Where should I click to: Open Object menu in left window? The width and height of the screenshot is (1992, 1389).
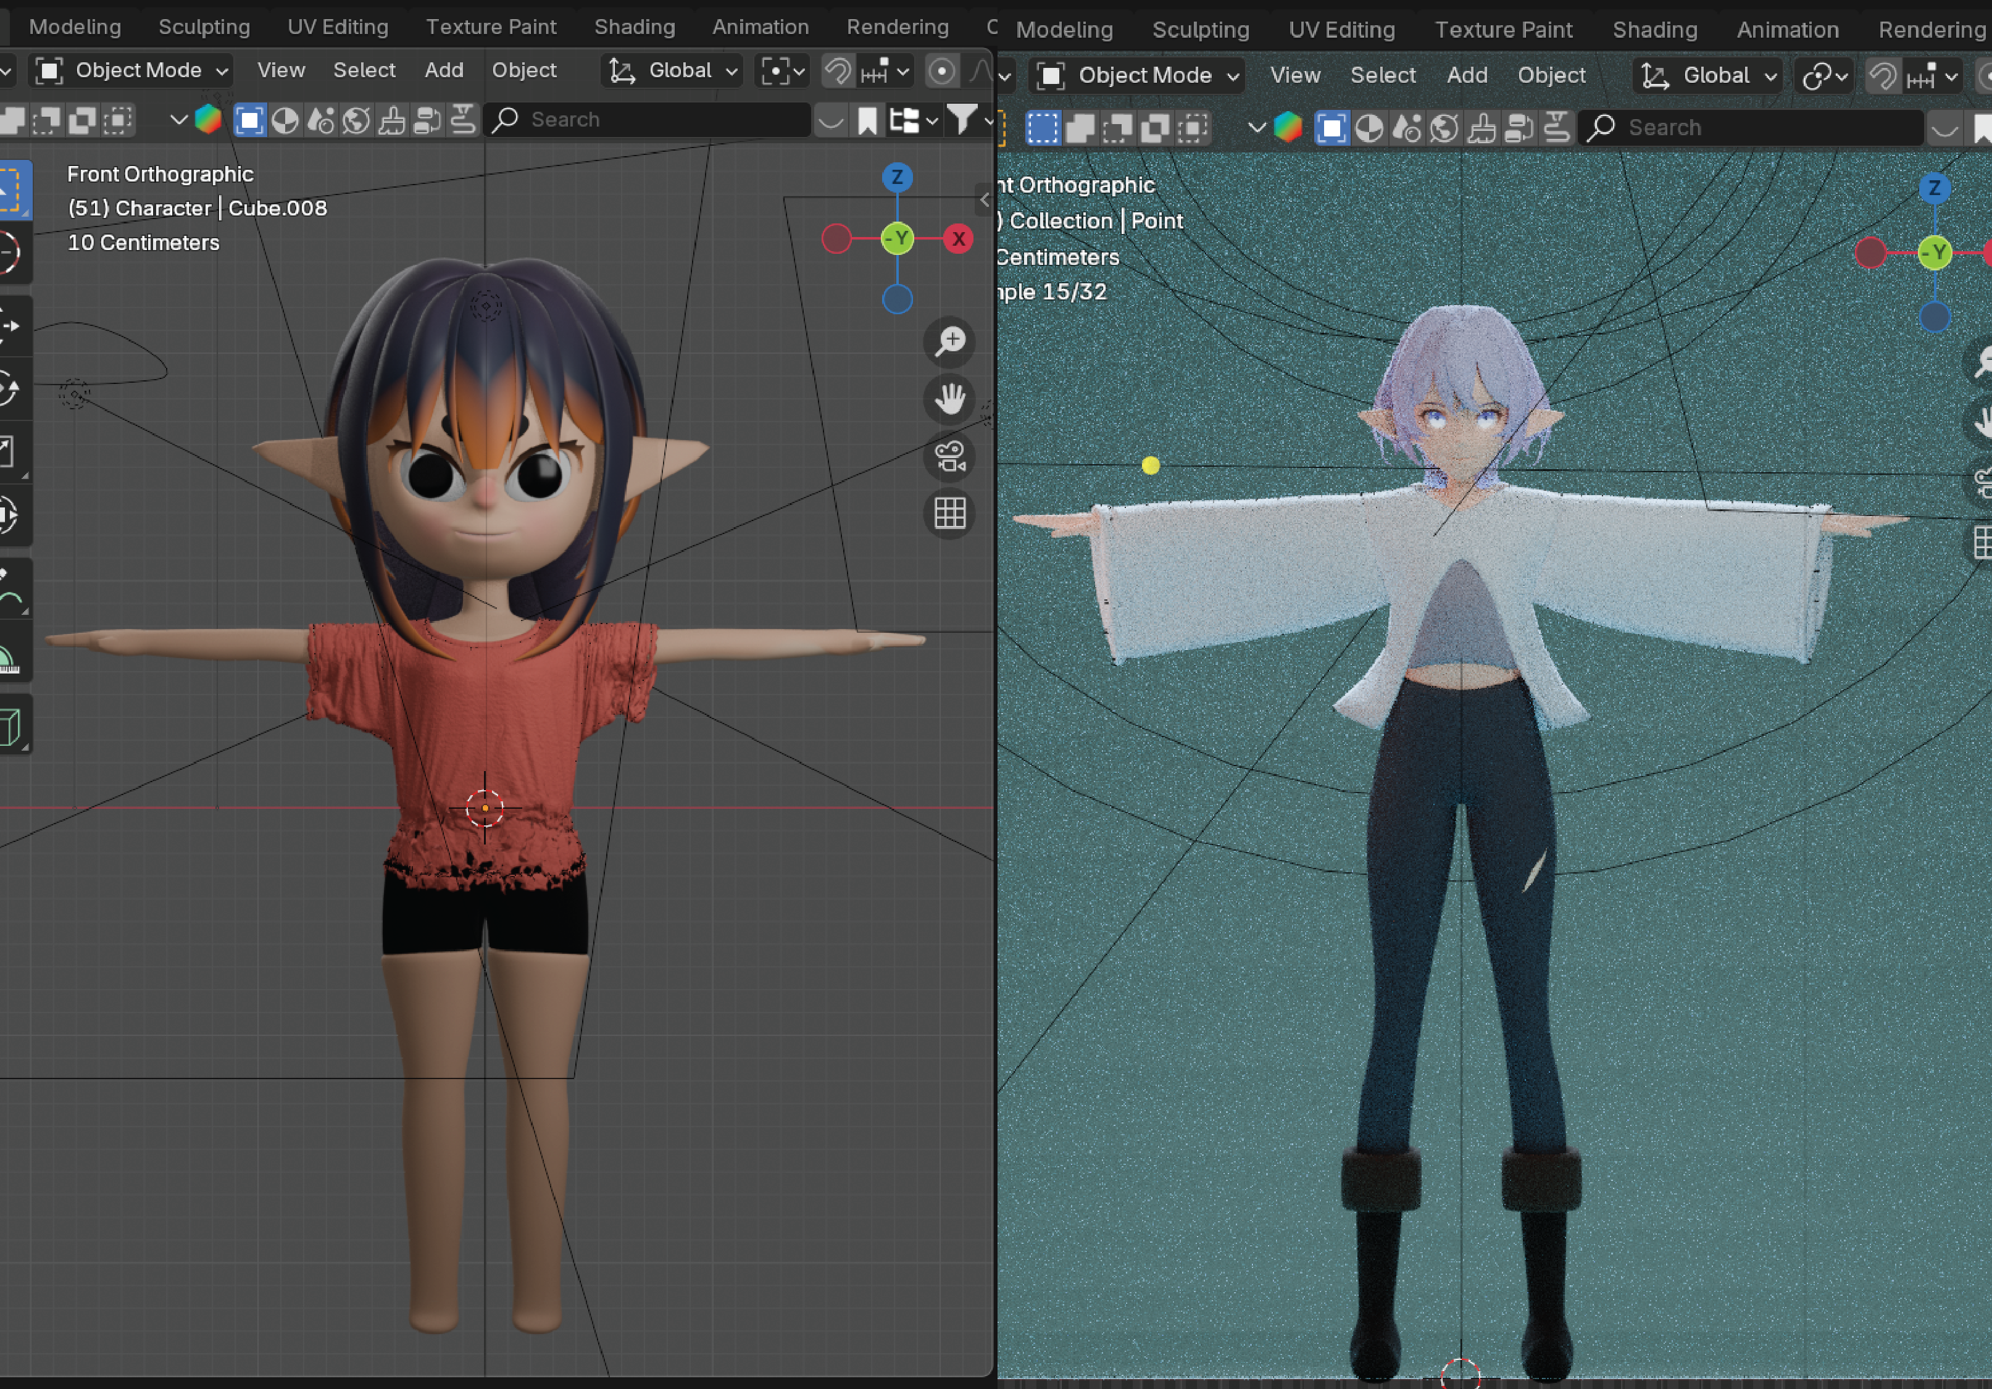click(x=524, y=70)
